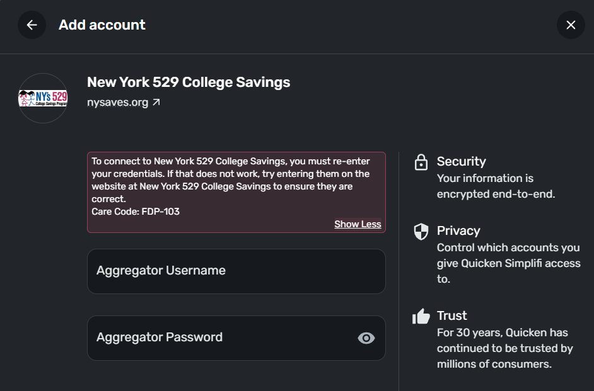
Task: Click the back arrow button
Action: coord(32,25)
